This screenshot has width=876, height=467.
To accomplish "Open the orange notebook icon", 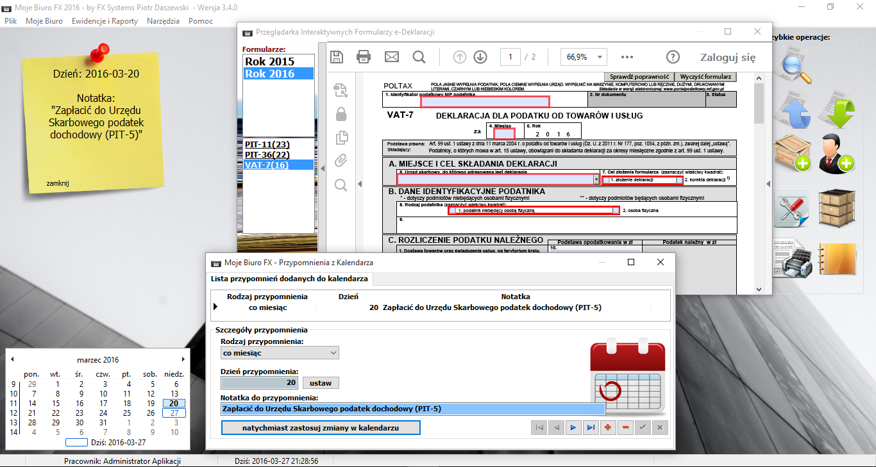I will tap(839, 260).
